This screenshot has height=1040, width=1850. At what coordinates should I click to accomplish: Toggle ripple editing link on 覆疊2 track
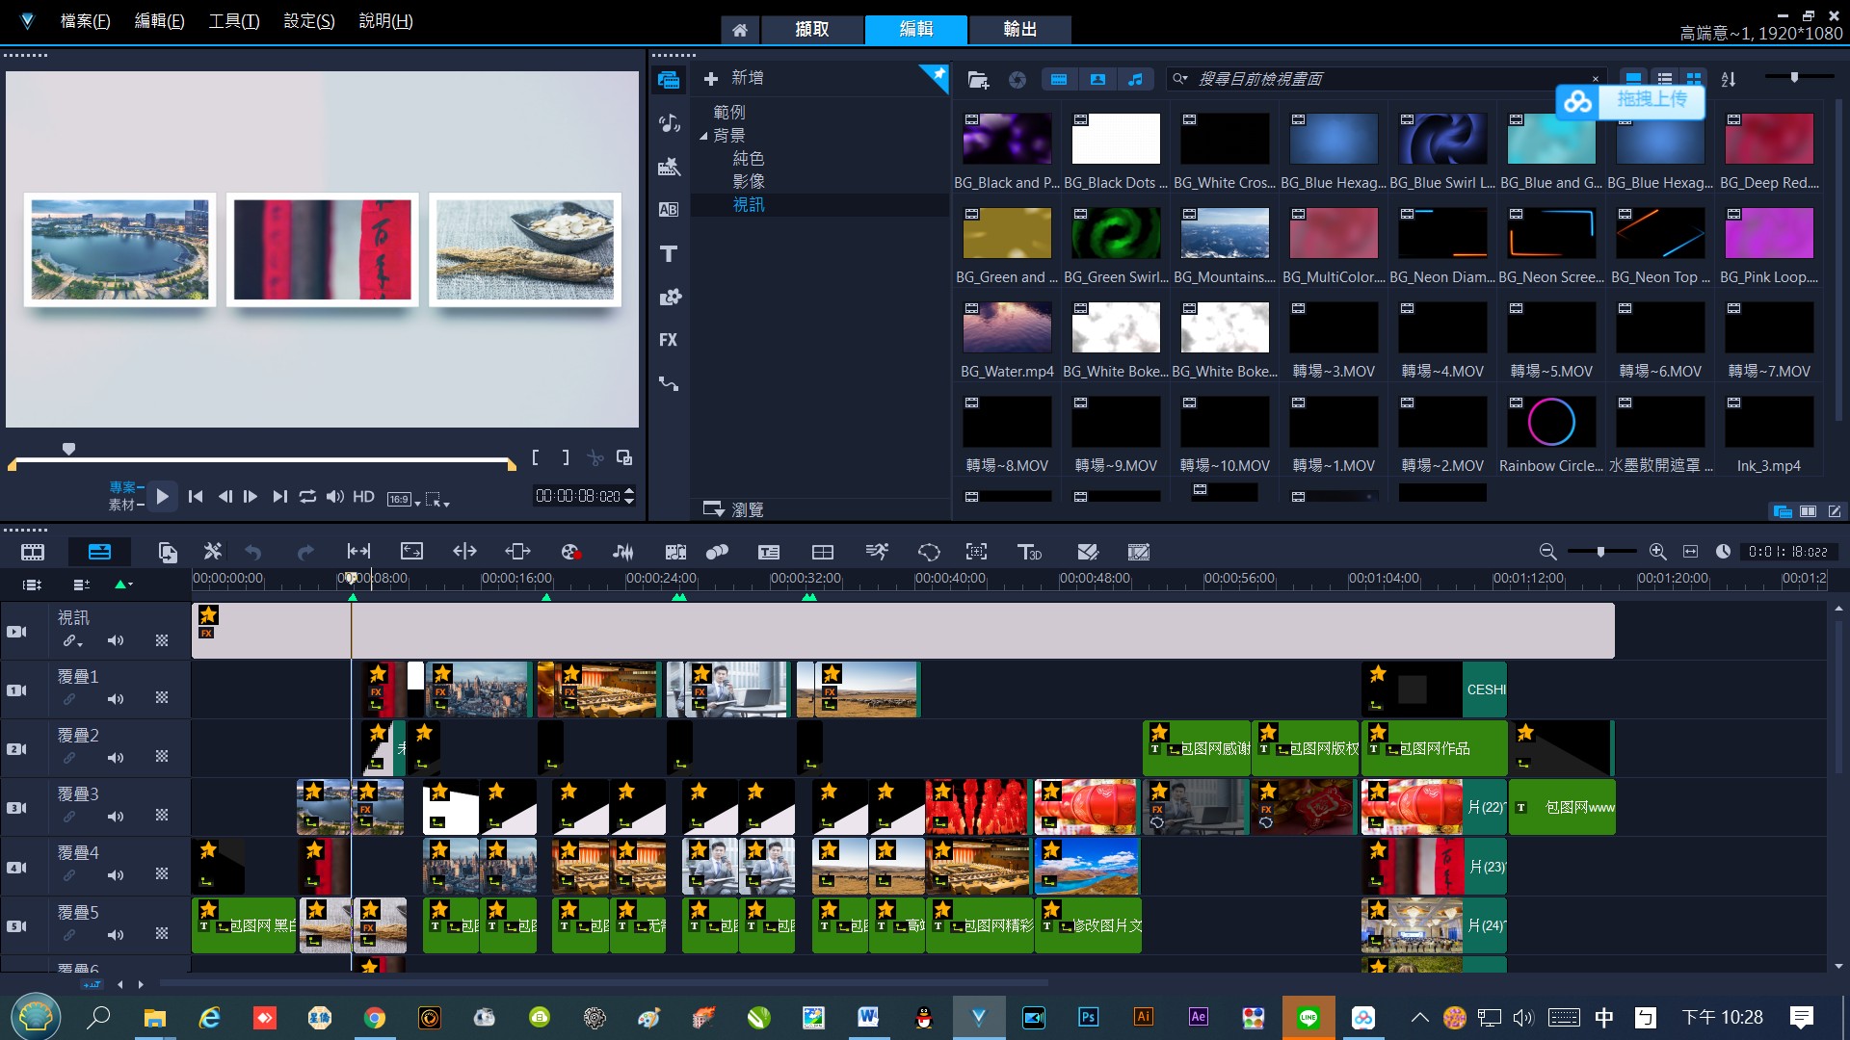[x=69, y=758]
